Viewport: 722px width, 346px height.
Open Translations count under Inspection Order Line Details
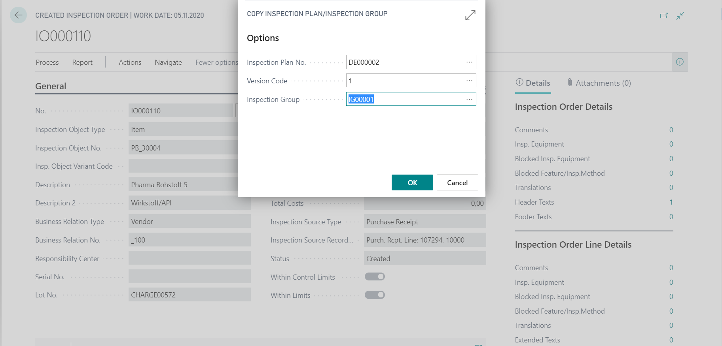click(x=671, y=325)
